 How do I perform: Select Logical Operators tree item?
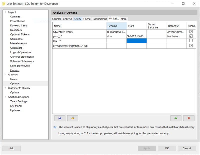click(21, 52)
